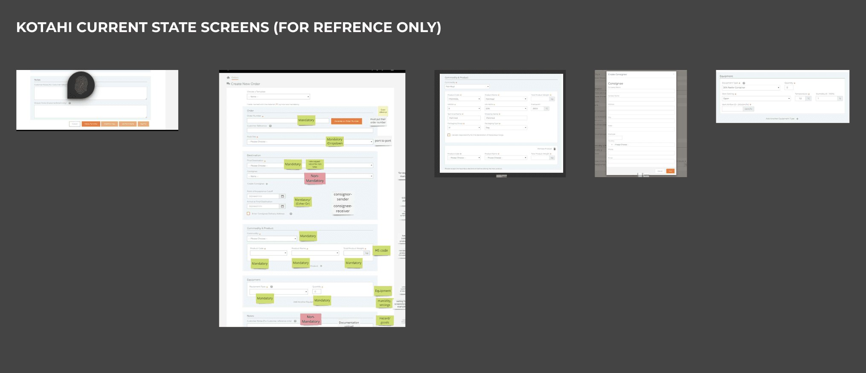Open the Consignee dropdown showing None
The image size is (866, 373).
pos(310,176)
